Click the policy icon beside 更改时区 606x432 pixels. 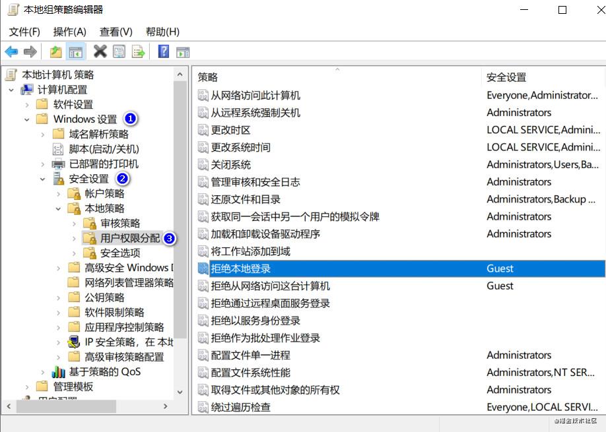[x=203, y=130]
